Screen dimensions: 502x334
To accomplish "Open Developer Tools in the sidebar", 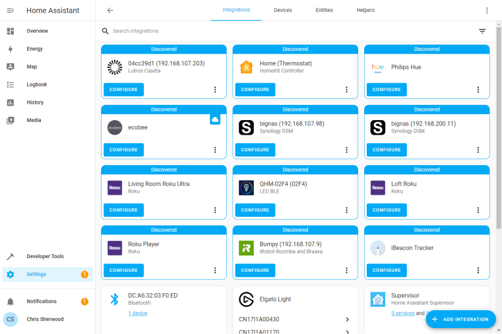I will tap(47, 257).
